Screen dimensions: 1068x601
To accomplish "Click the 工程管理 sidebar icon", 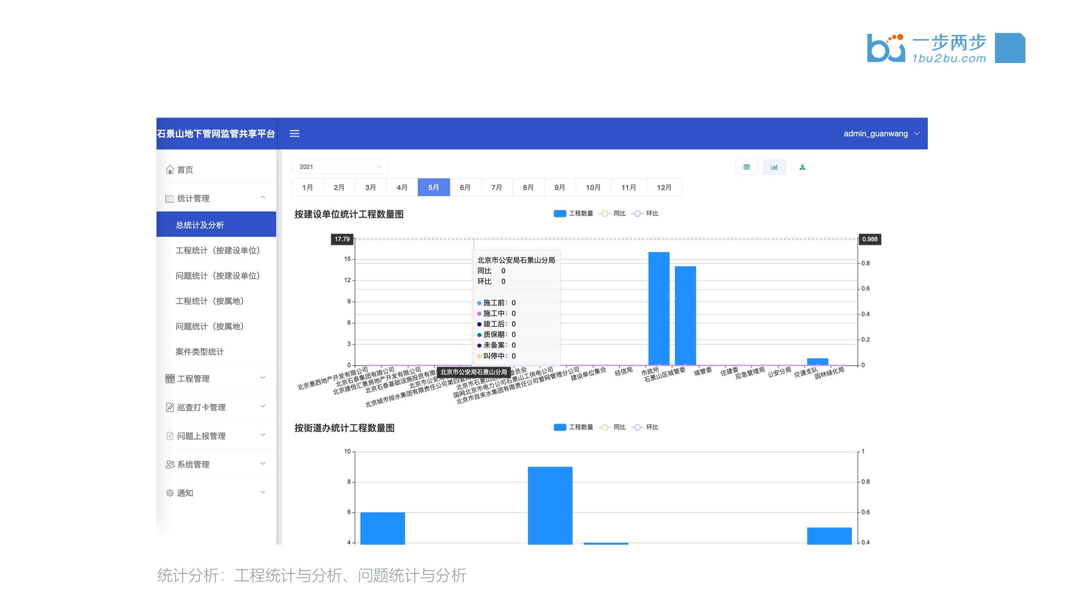I will [x=169, y=379].
